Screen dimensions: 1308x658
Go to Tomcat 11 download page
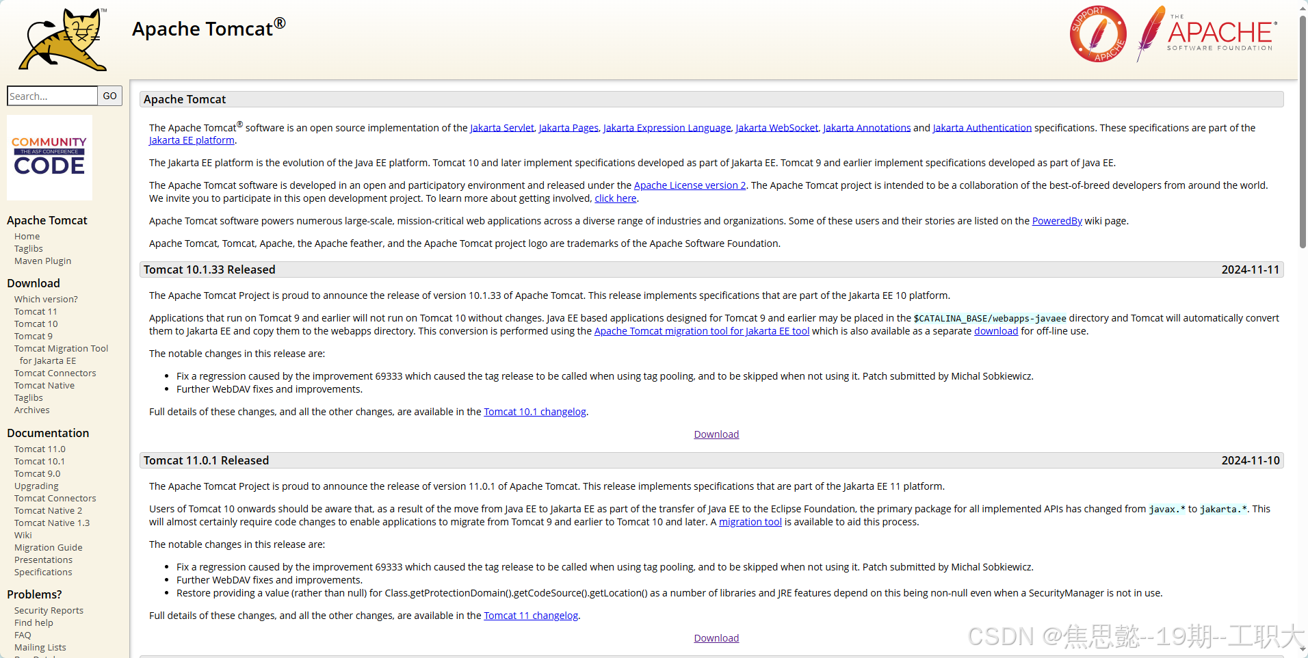36,311
